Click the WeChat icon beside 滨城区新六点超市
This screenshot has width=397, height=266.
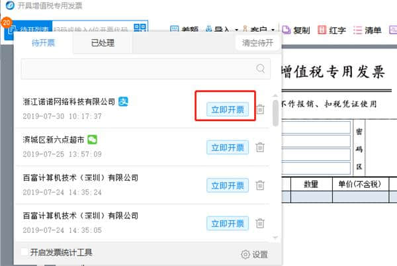pos(92,140)
